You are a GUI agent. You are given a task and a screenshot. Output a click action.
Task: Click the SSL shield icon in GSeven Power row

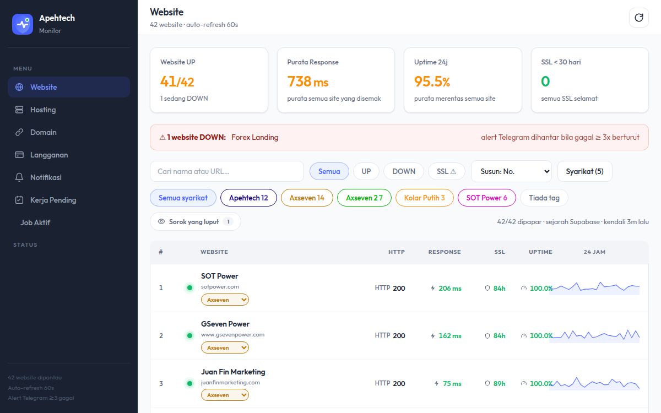tap(487, 336)
